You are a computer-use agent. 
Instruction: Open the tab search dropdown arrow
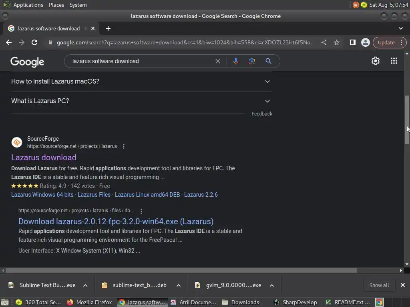tap(400, 28)
